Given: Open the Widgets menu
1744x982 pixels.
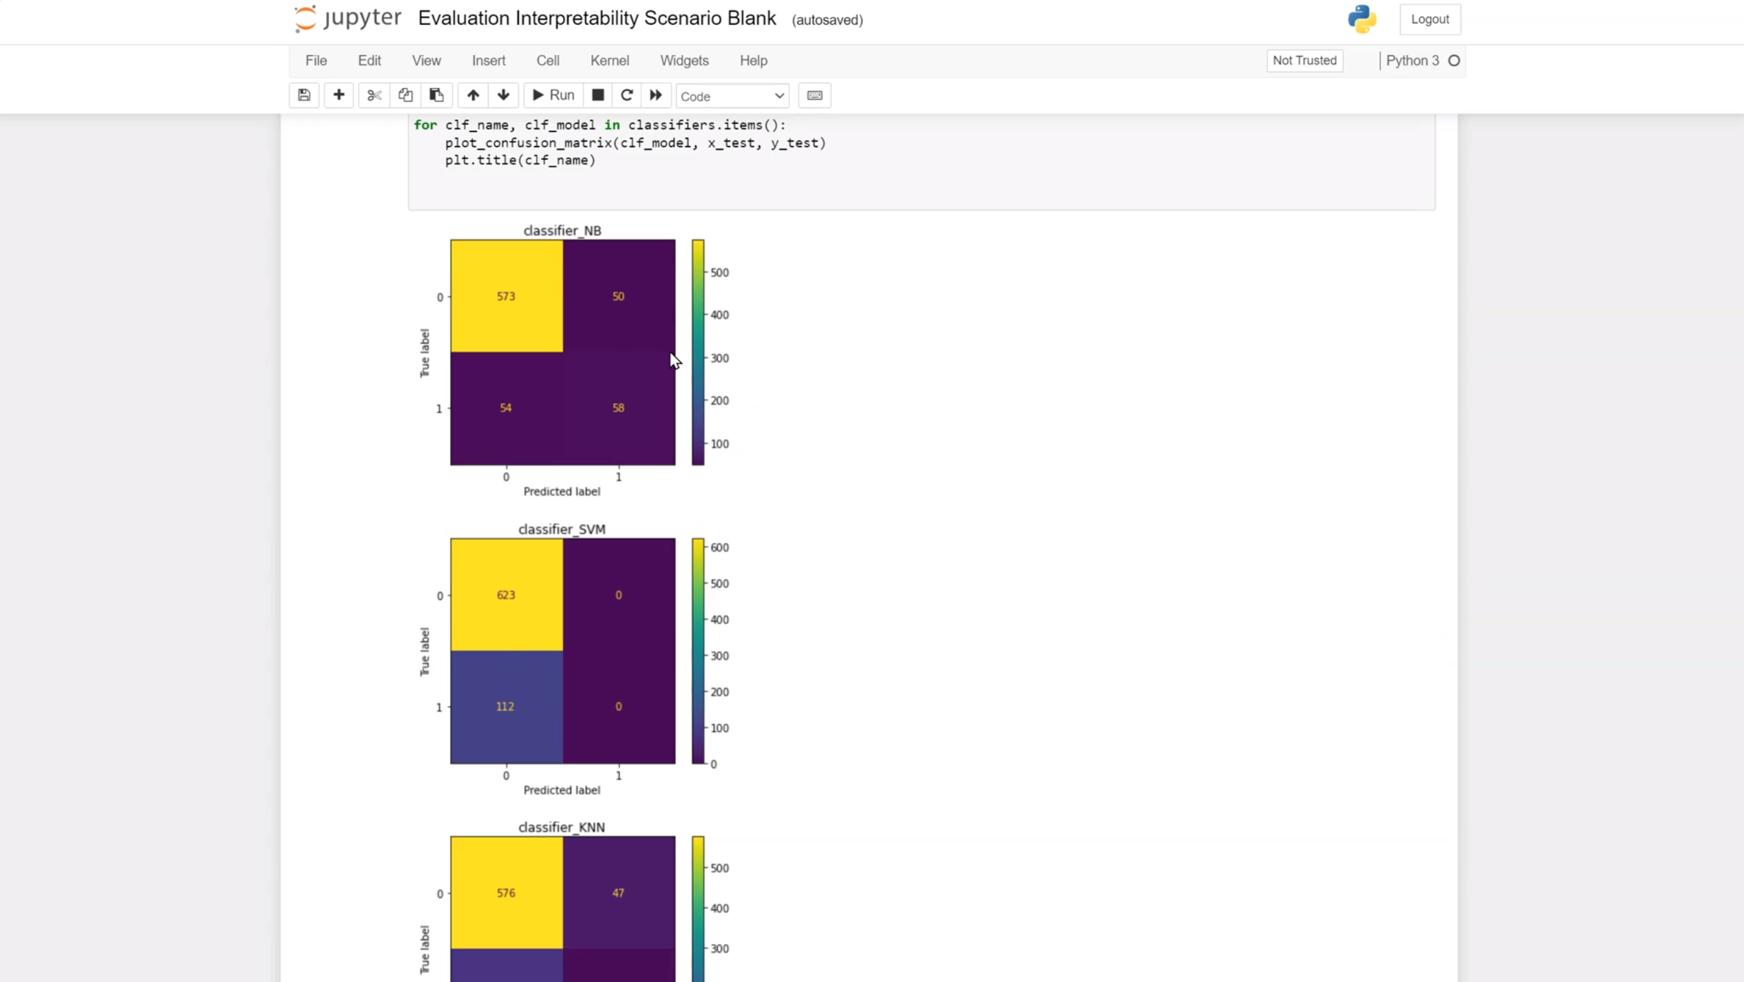Looking at the screenshot, I should pos(683,61).
